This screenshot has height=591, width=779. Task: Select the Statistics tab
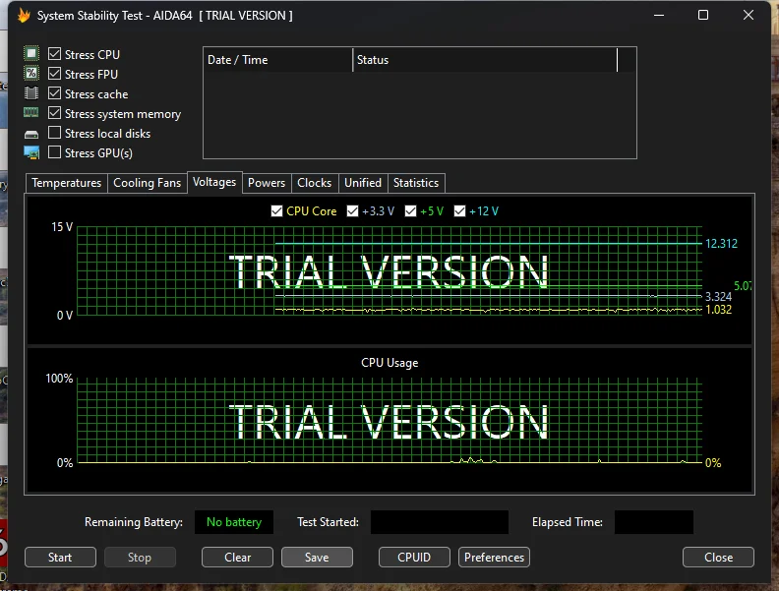pos(415,183)
